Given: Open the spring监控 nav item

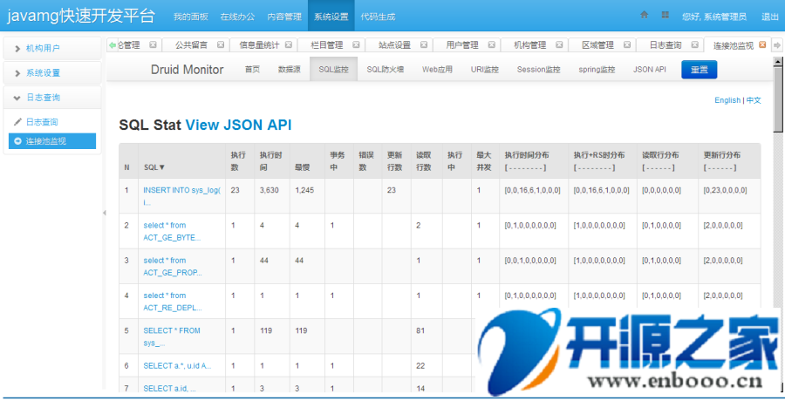Looking at the screenshot, I should [597, 70].
